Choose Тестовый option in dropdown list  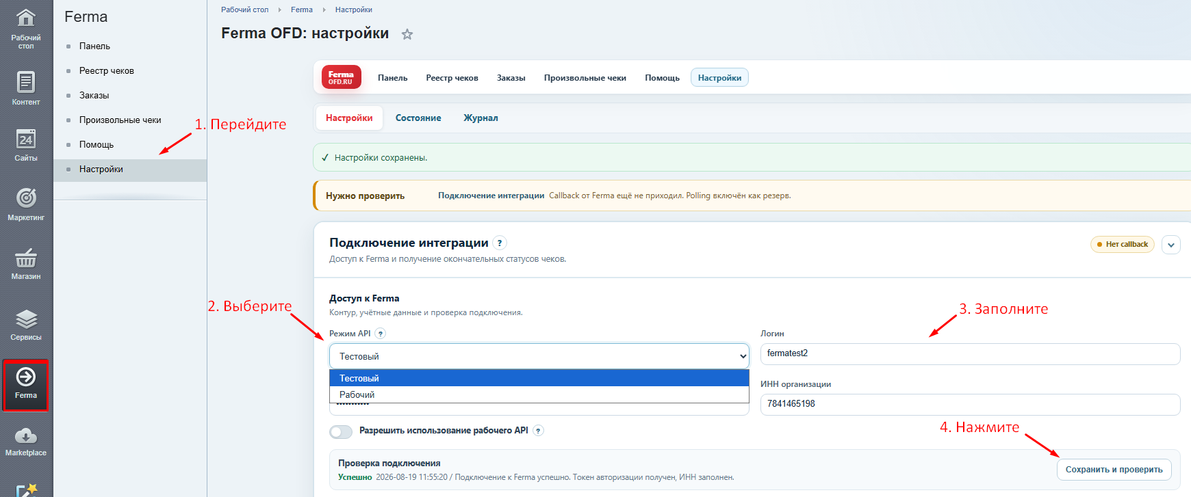pyautogui.click(x=539, y=378)
